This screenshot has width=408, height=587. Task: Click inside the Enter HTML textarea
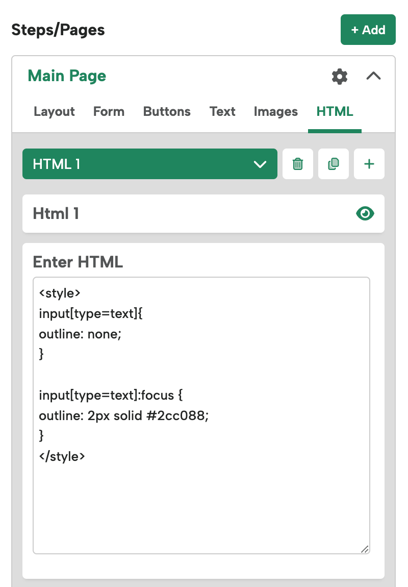click(x=201, y=415)
